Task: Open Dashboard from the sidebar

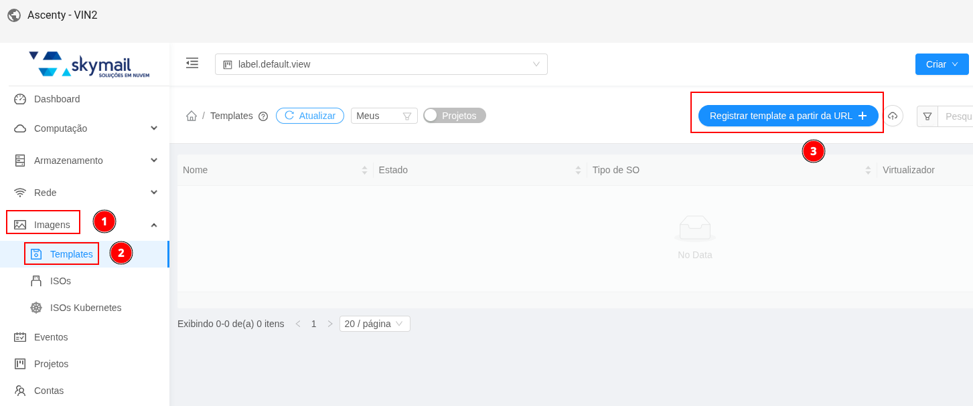Action: (x=57, y=99)
